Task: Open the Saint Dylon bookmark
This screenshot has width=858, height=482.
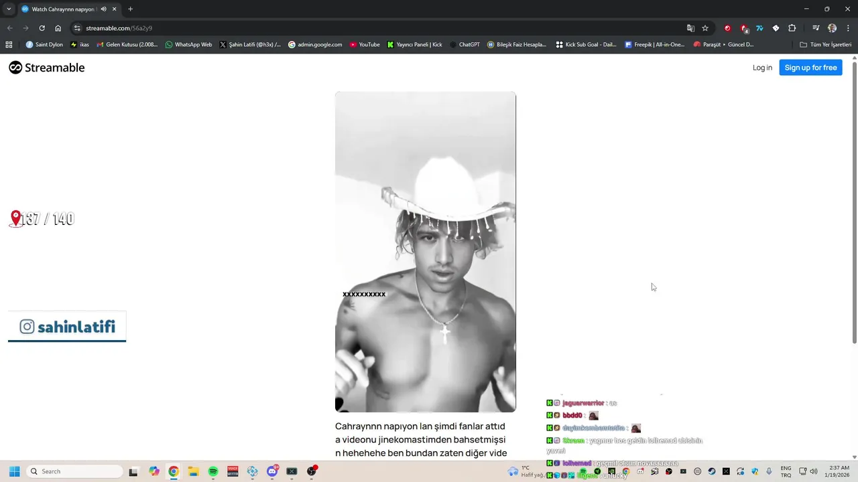Action: click(44, 45)
